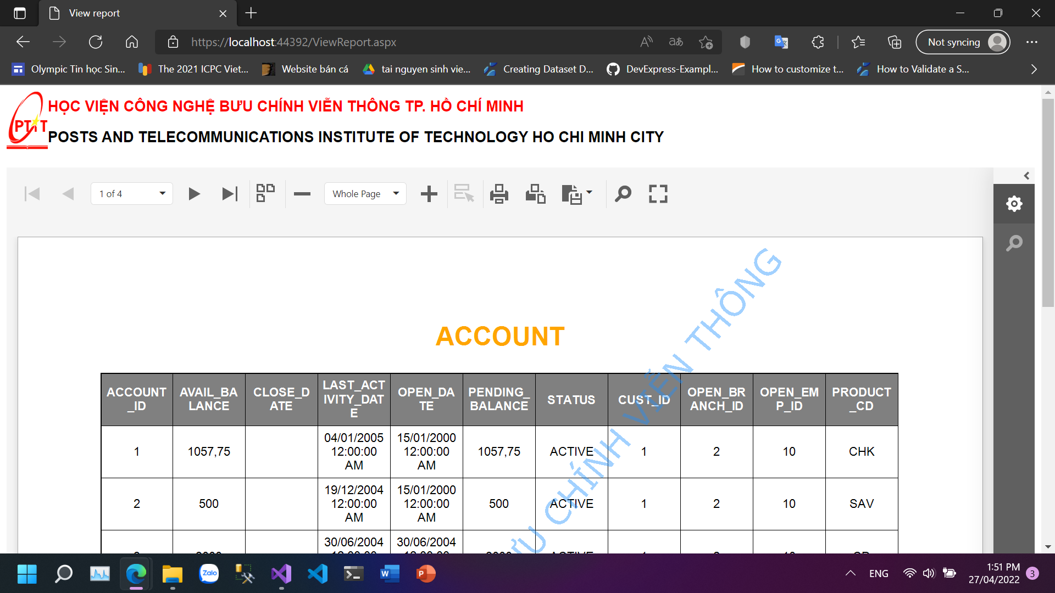Viewport: 1055px width, 593px height.
Task: Show hidden system tray icons
Action: [851, 573]
